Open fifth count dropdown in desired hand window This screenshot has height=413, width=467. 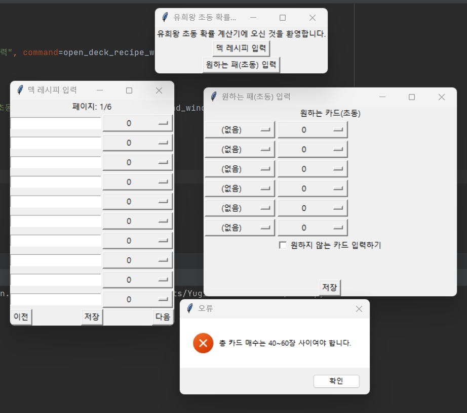click(x=313, y=208)
